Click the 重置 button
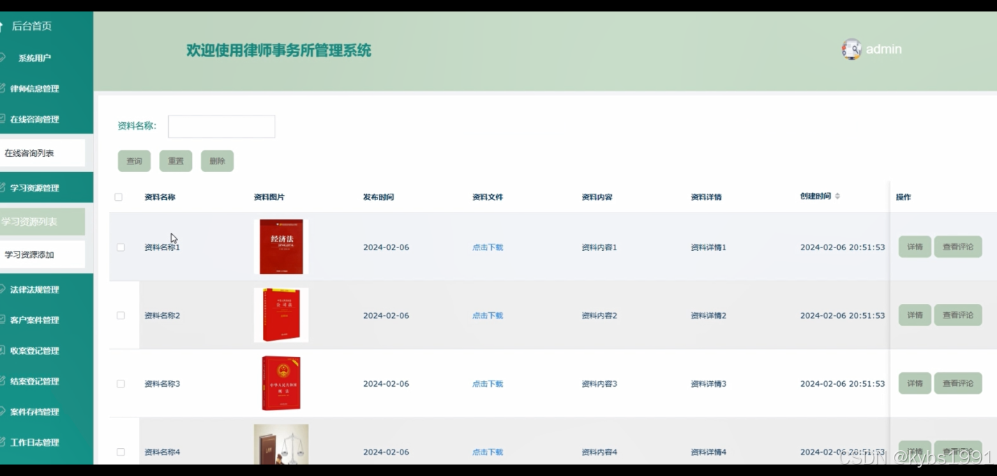This screenshot has width=997, height=476. [176, 161]
